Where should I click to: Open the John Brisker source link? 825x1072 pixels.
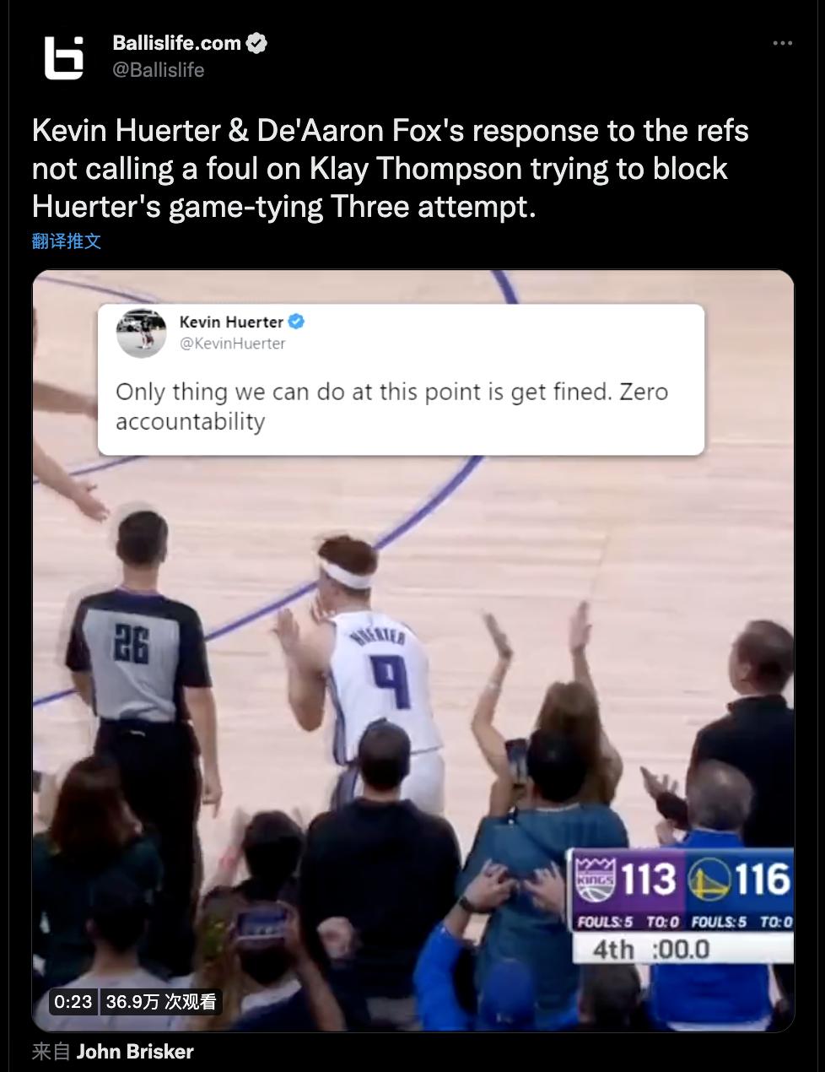pyautogui.click(x=135, y=1052)
